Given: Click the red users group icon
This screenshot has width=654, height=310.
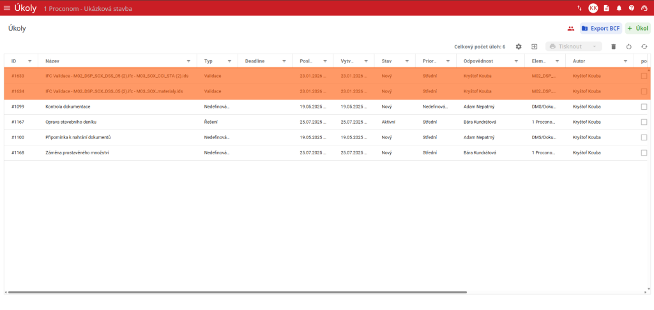Looking at the screenshot, I should (x=570, y=29).
